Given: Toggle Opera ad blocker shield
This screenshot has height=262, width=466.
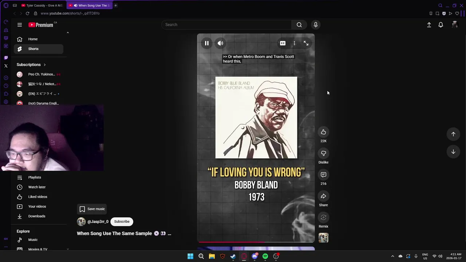Looking at the screenshot, I should [x=444, y=13].
